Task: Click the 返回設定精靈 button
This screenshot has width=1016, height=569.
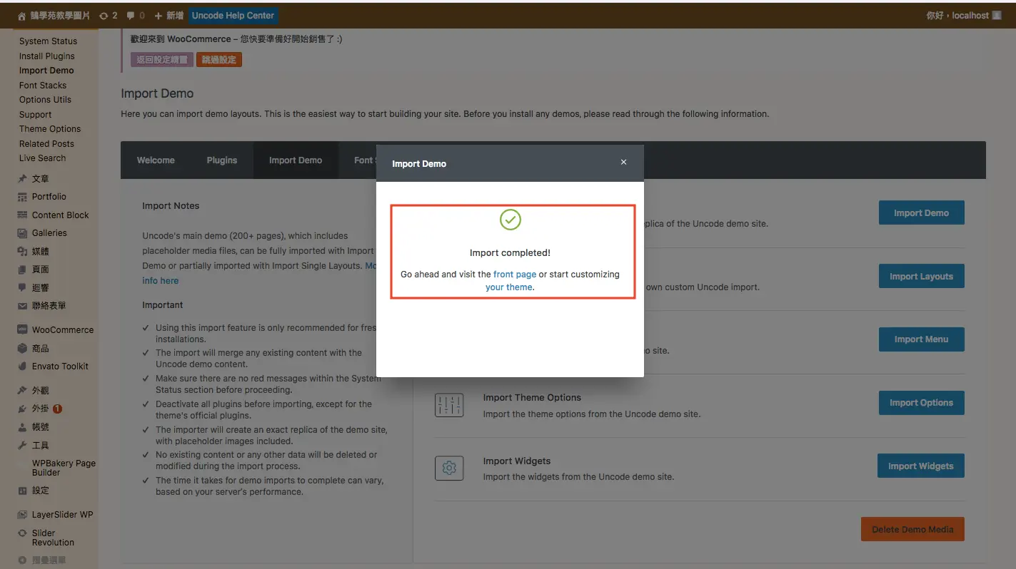Action: [162, 60]
